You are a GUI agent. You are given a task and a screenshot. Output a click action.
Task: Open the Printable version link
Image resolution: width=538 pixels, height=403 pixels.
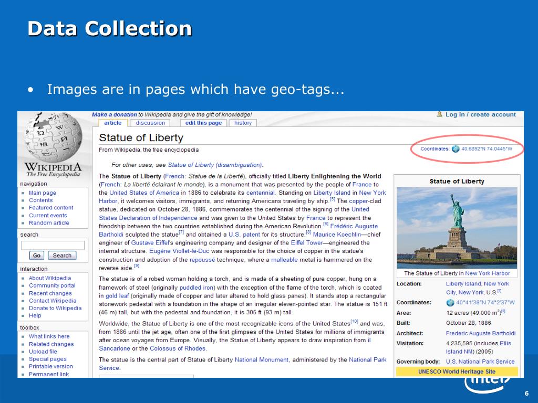pos(51,366)
